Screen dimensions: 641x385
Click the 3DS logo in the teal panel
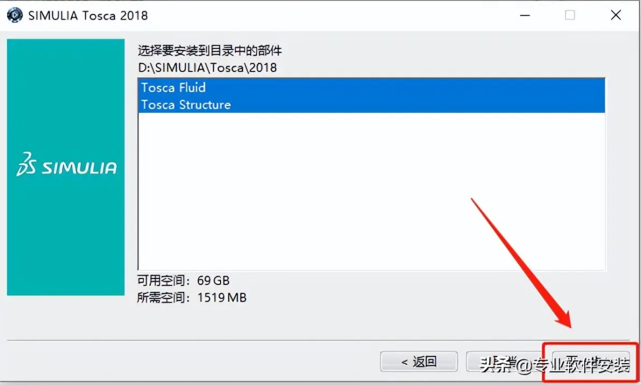[x=26, y=165]
